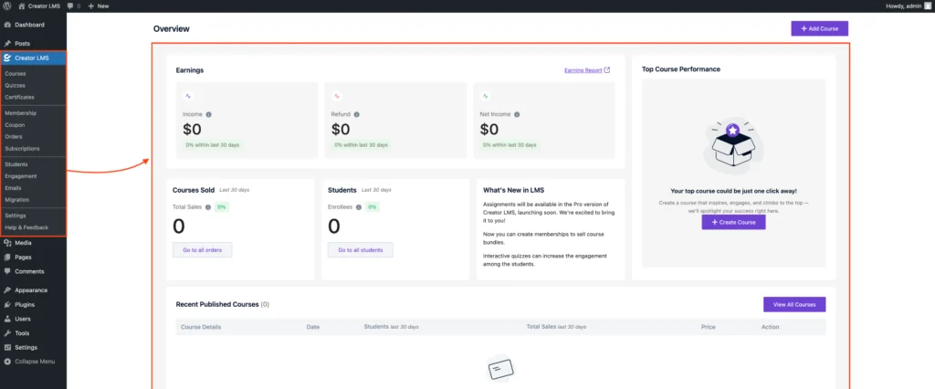Click the Media icon in sidebar
This screenshot has width=935, height=389.
pos(7,243)
